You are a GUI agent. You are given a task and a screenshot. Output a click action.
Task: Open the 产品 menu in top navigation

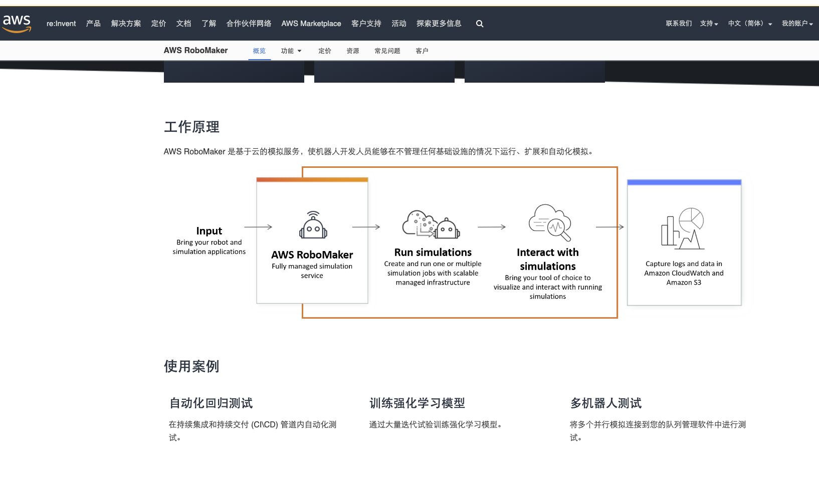click(x=93, y=24)
